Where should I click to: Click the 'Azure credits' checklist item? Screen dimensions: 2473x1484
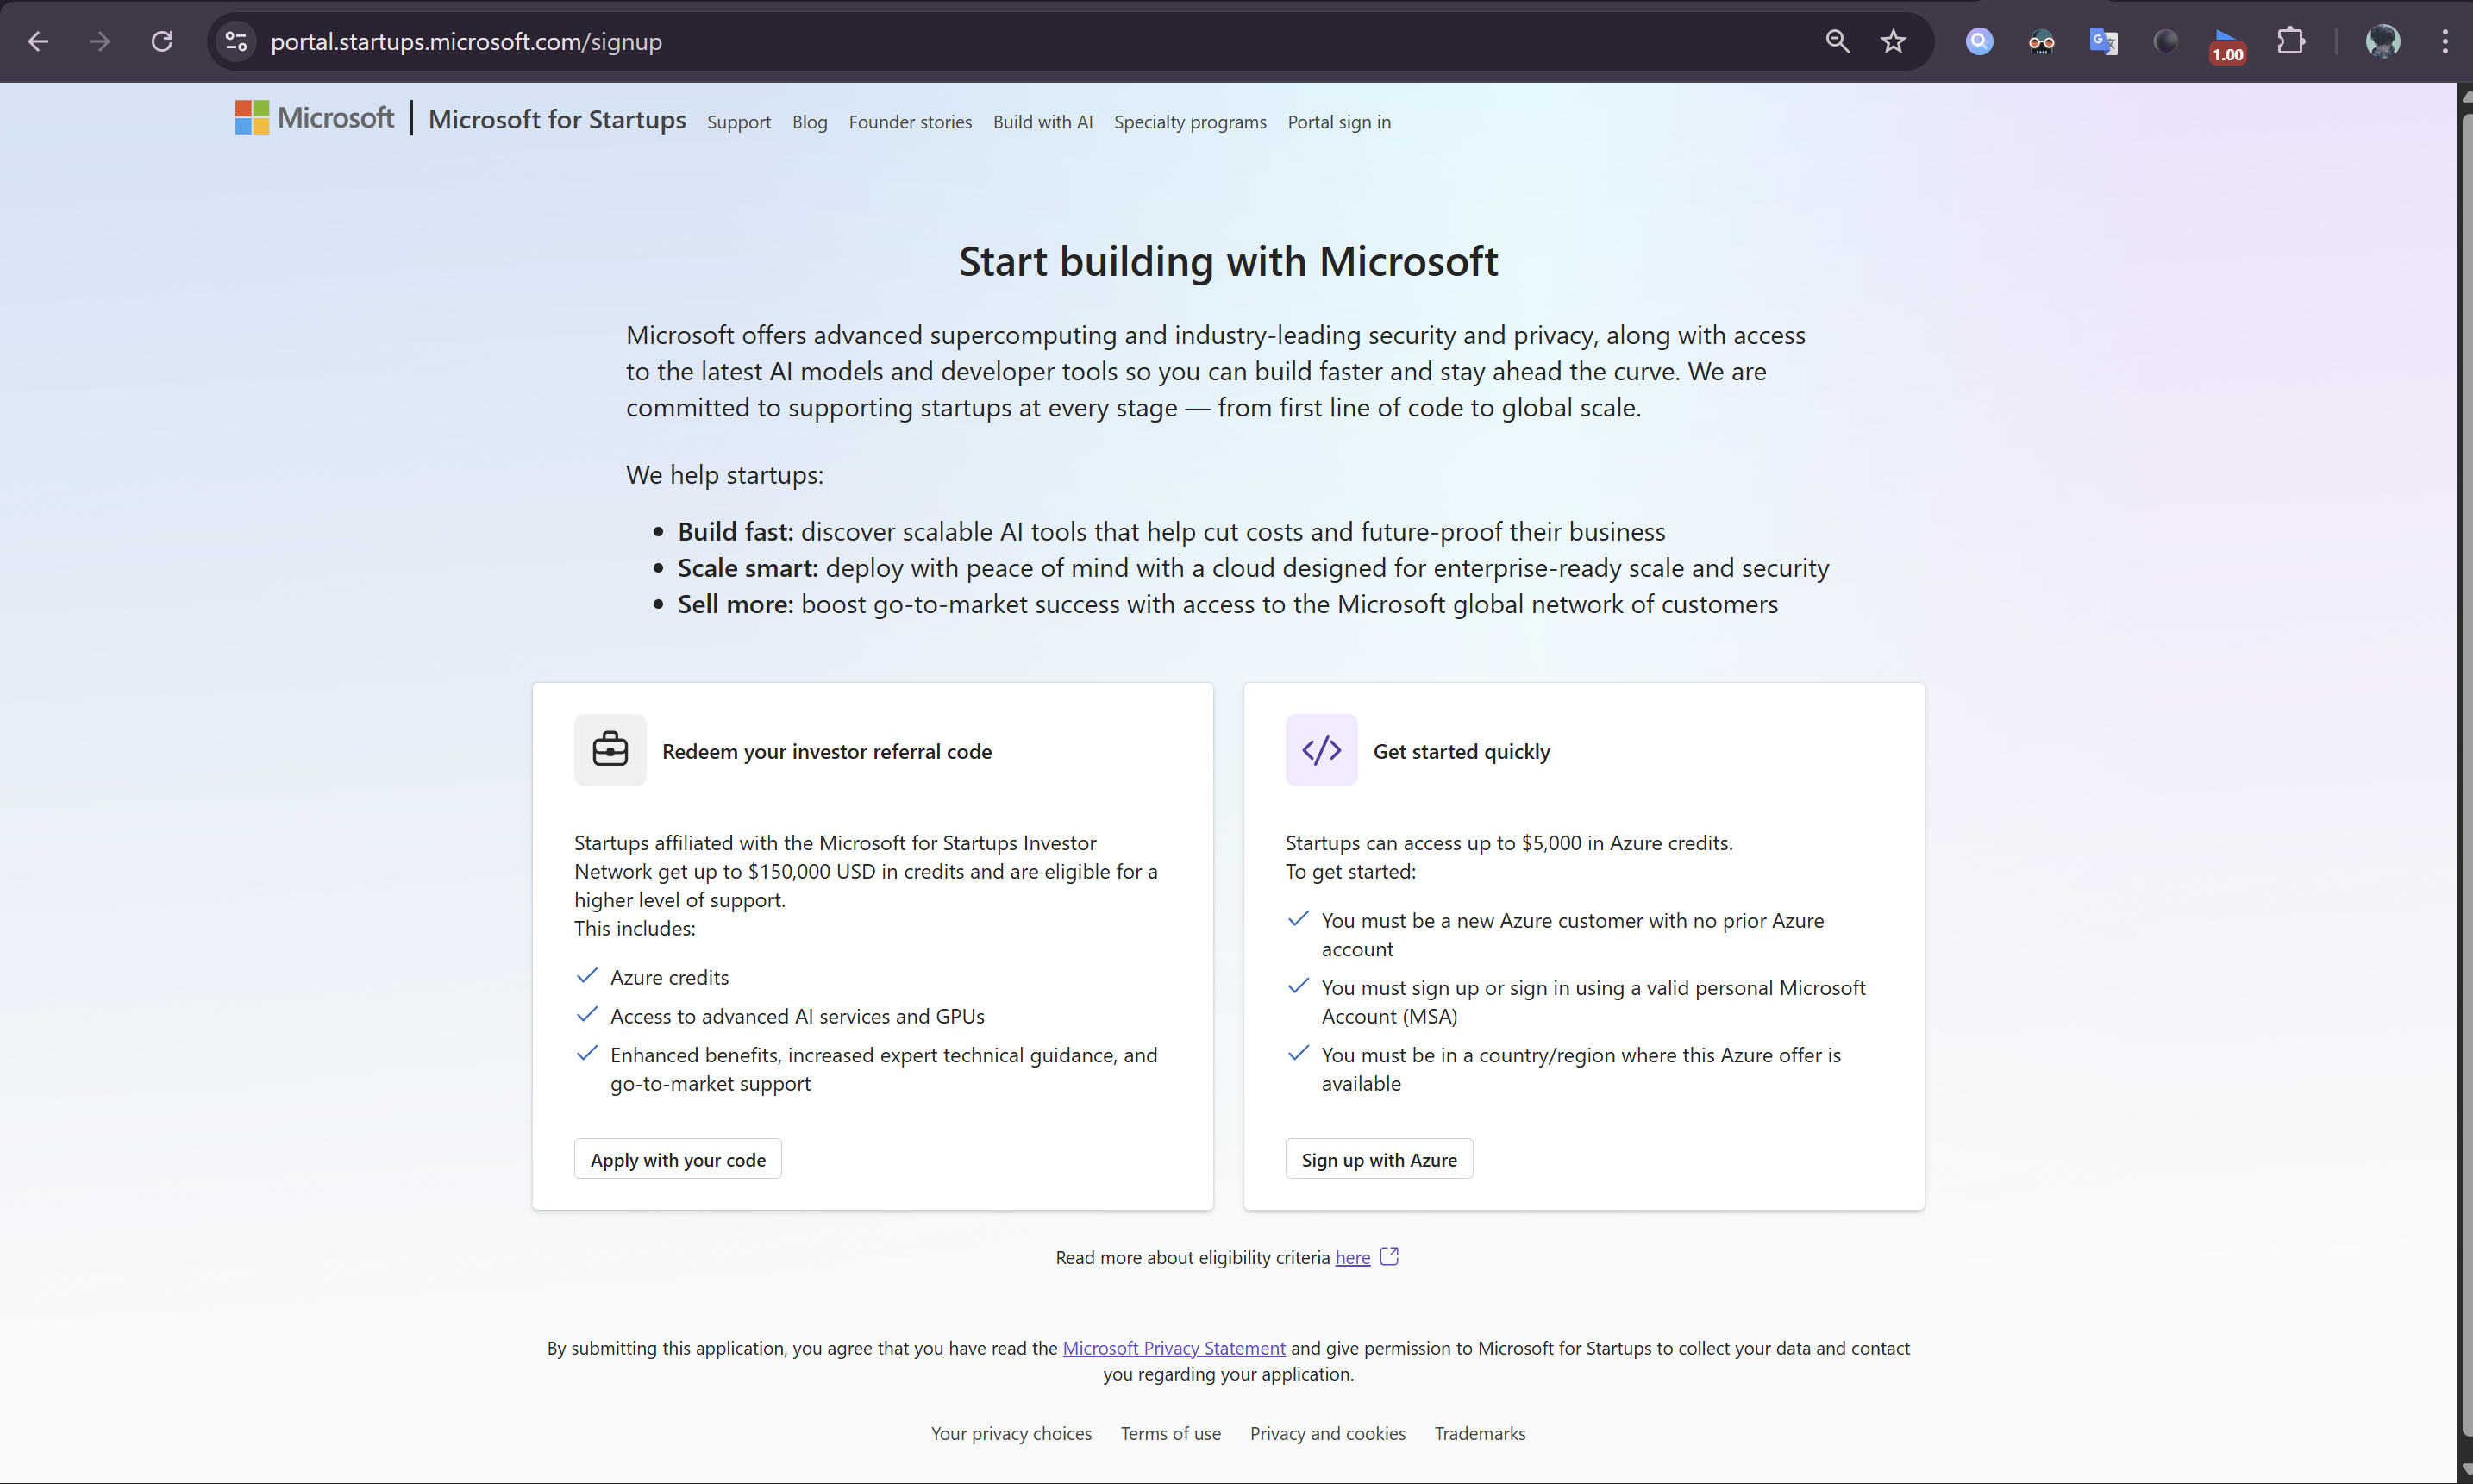(x=669, y=977)
